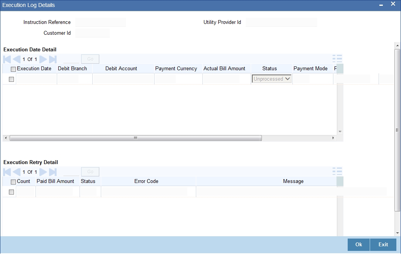Click page number input in Execution Date Detail
Image resolution: width=401 pixels, height=254 pixels.
point(71,59)
